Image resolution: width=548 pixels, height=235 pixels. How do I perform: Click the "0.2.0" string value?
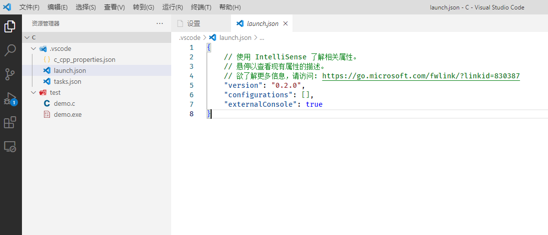pyautogui.click(x=286, y=85)
